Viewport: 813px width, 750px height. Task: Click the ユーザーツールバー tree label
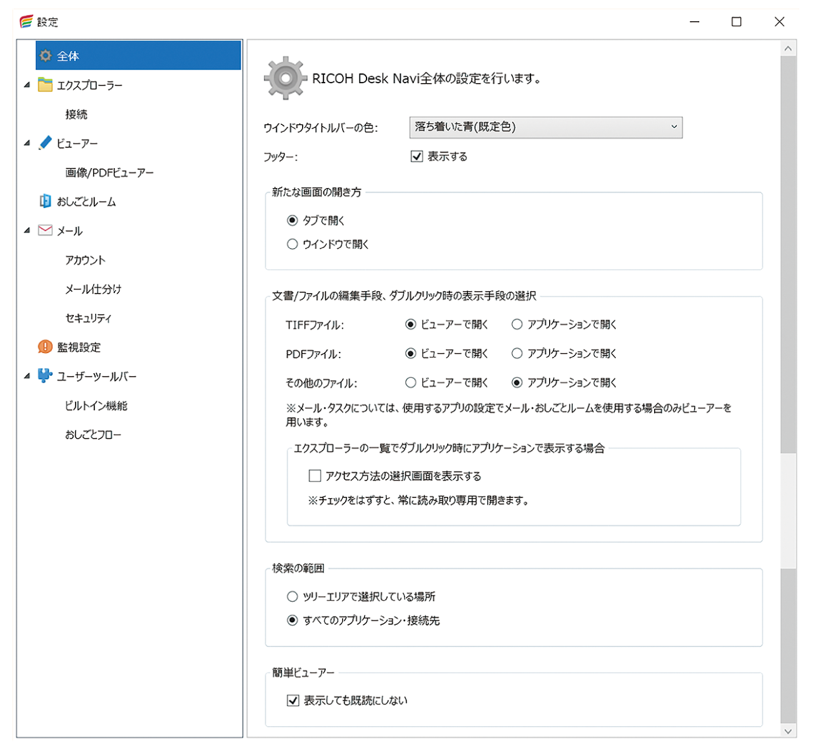[96, 376]
